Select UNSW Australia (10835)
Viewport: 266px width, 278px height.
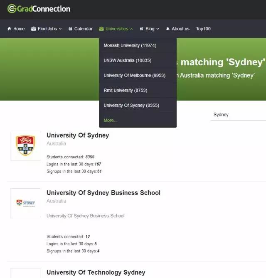pos(138,60)
